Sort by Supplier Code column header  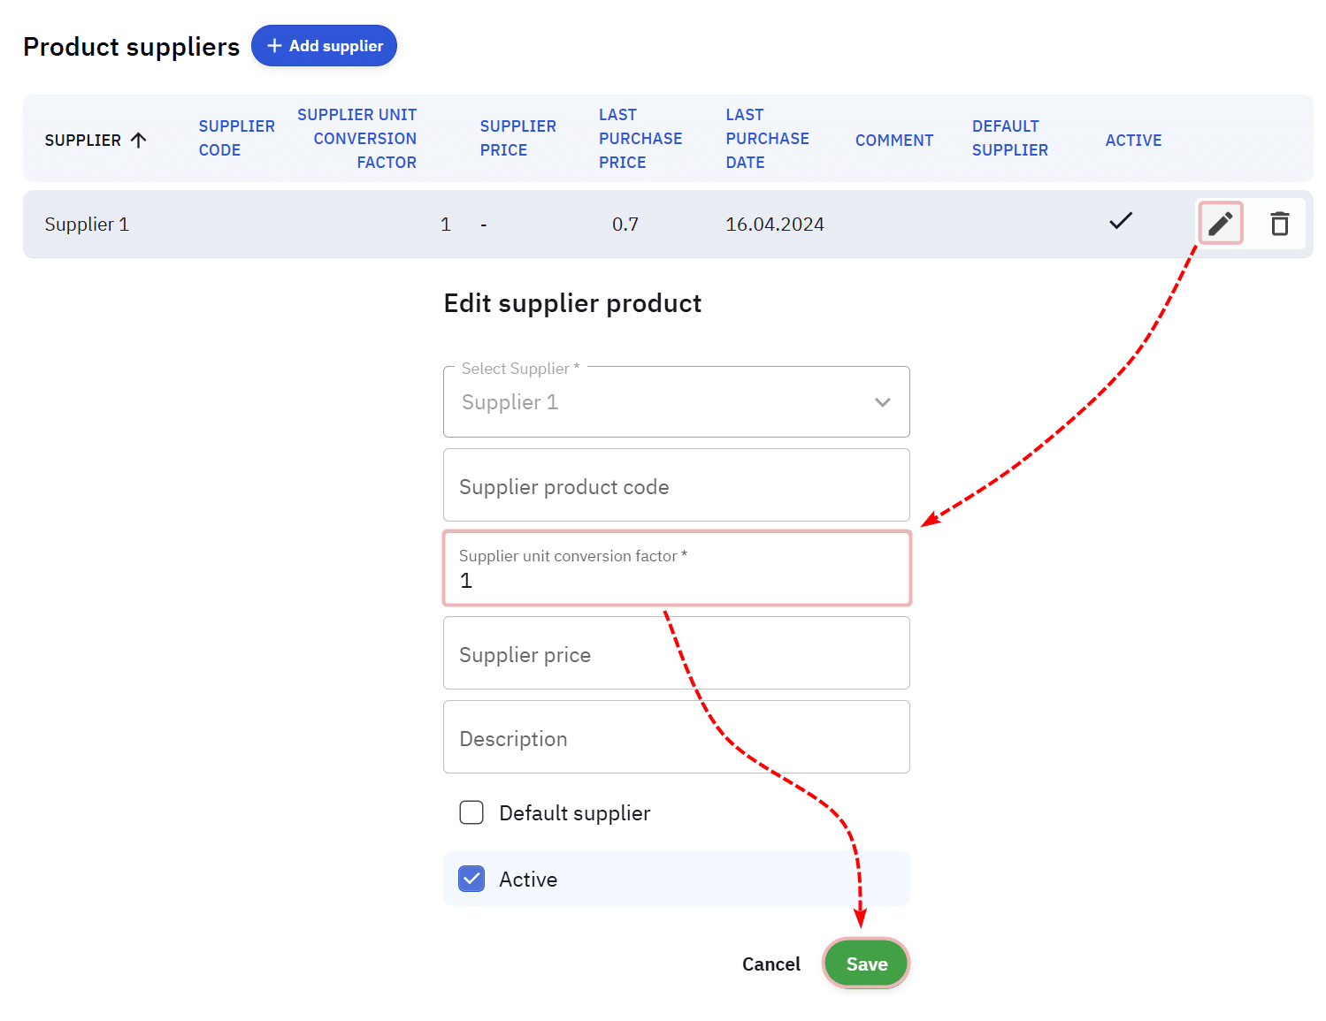tap(236, 138)
